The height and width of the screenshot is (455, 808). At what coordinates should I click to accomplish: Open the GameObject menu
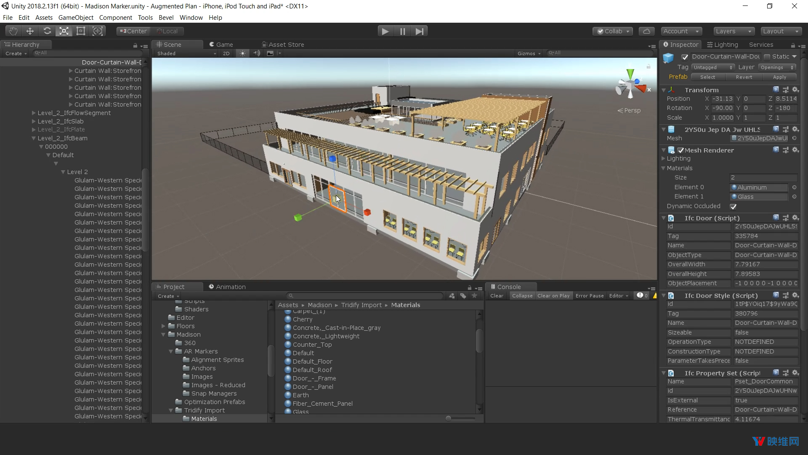pyautogui.click(x=76, y=18)
